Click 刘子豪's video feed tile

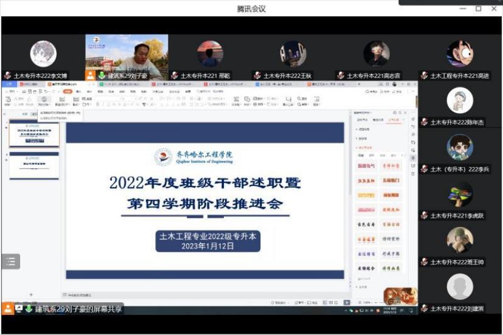coord(126,55)
